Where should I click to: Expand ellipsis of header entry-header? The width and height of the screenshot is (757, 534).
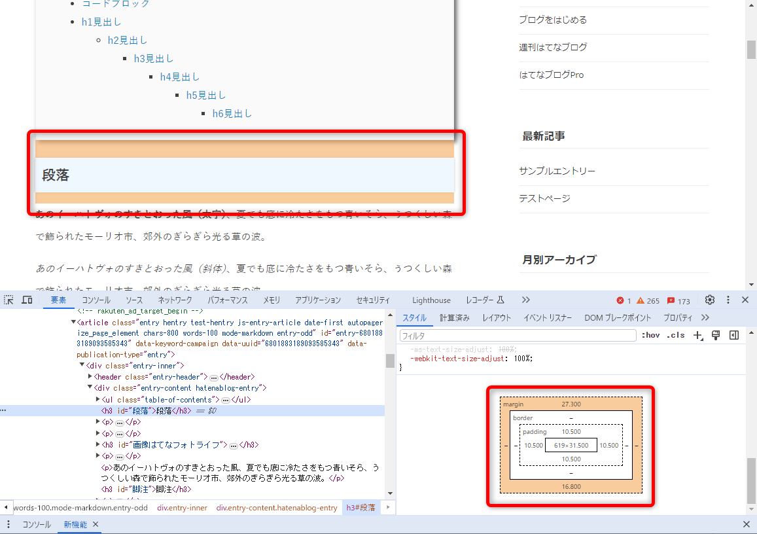click(214, 378)
